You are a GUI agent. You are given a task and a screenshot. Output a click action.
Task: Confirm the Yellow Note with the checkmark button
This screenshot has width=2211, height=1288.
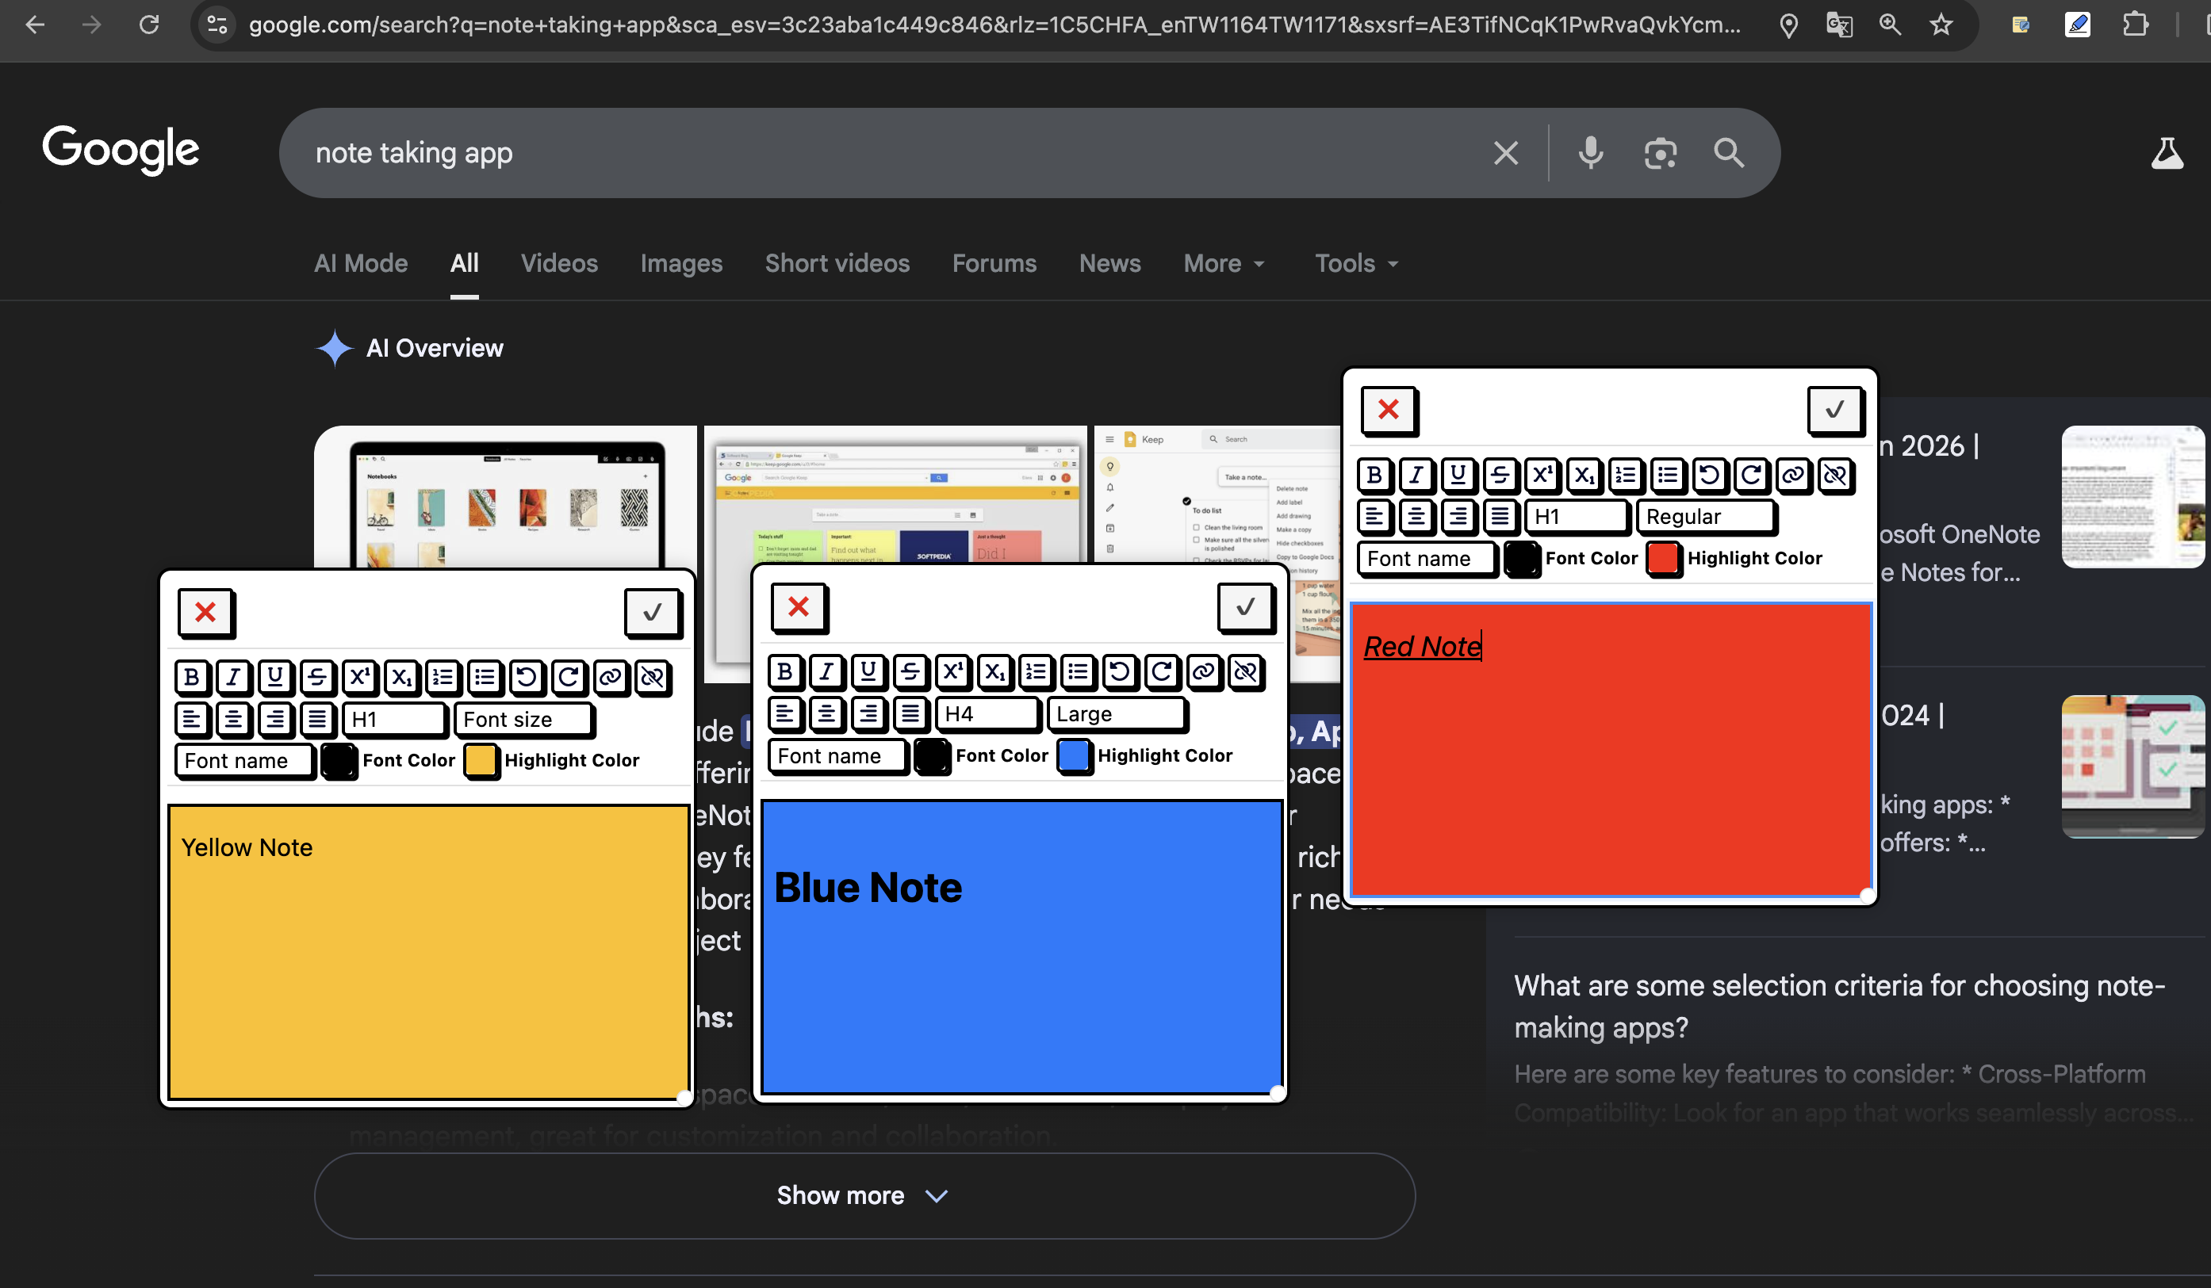tap(652, 613)
